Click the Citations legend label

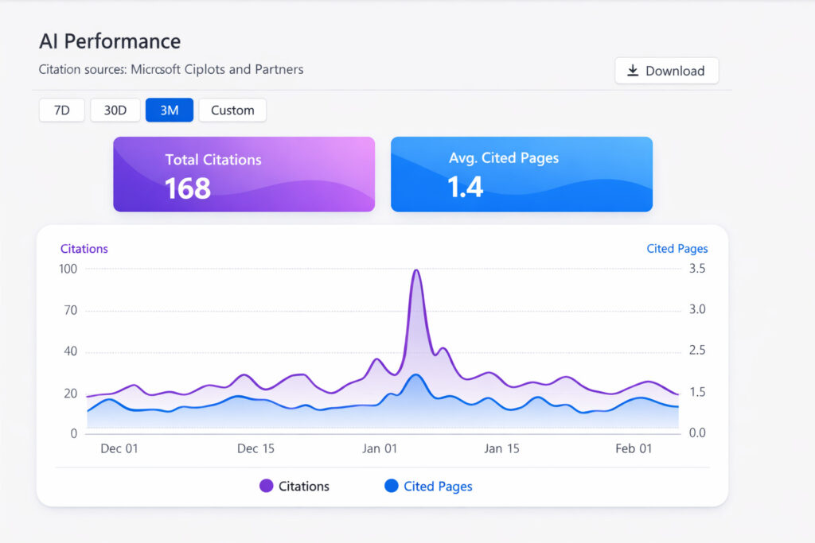tap(304, 487)
